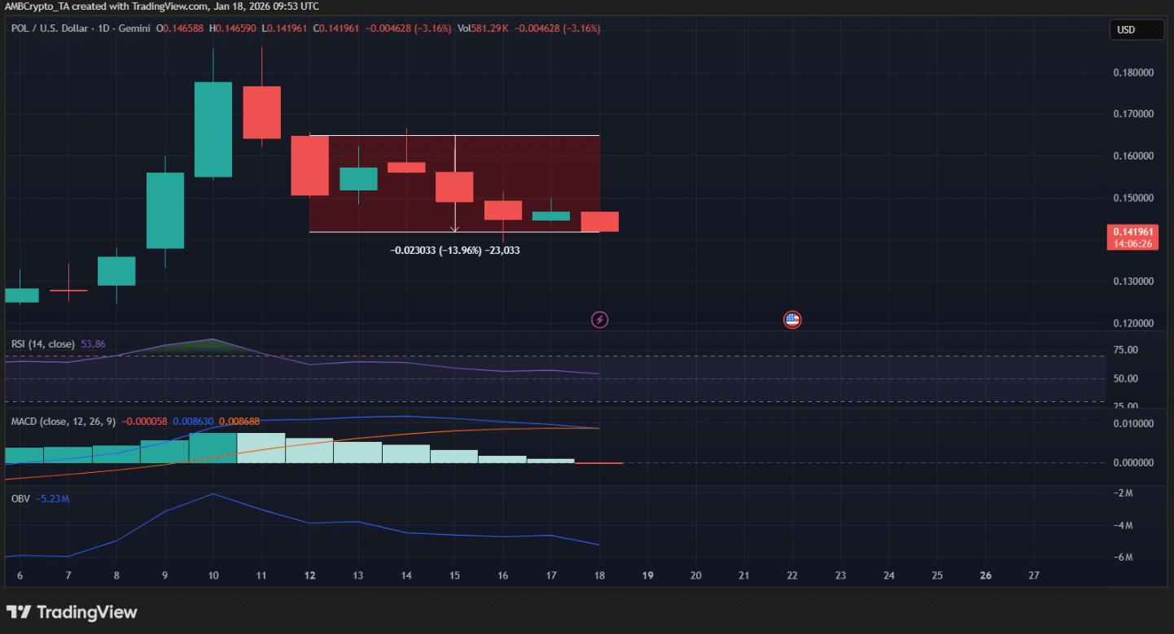Click the purple lightning bolt event marker
This screenshot has width=1174, height=634.
pos(599,319)
